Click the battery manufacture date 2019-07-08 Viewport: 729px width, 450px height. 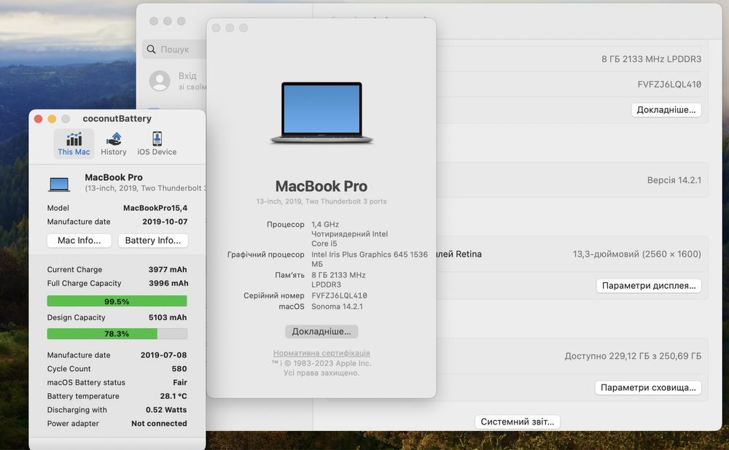point(163,355)
